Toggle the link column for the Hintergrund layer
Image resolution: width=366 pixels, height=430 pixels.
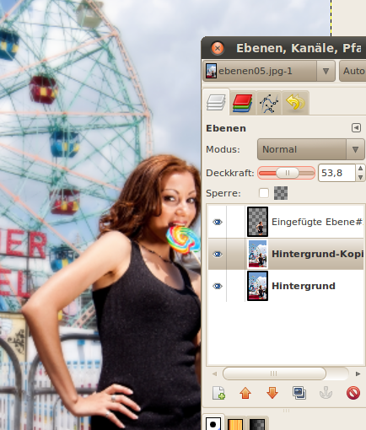pos(235,286)
